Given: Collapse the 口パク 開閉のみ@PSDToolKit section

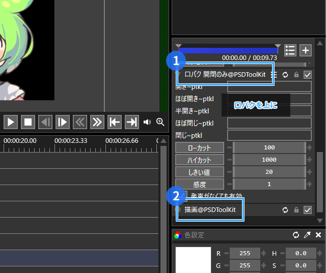Looking at the screenshot, I should [x=179, y=74].
